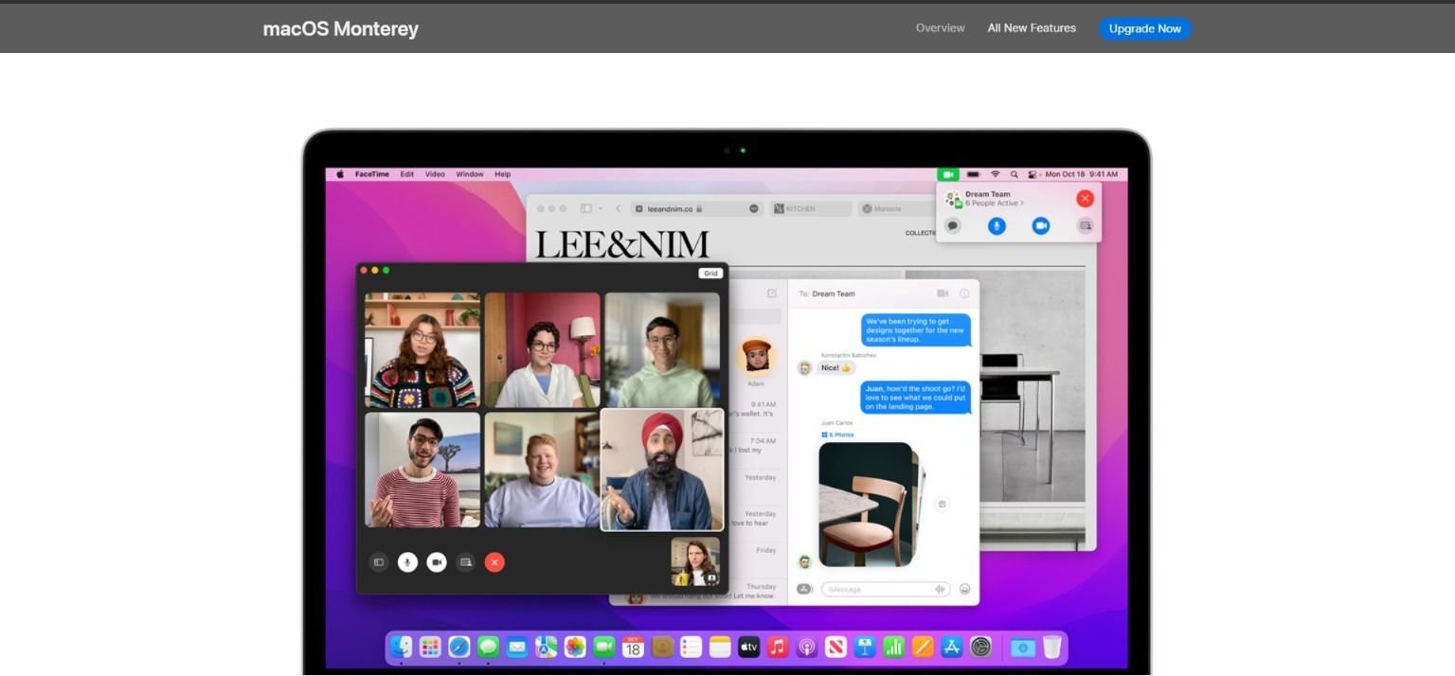Open the Window menu in the menu bar

coord(470,174)
